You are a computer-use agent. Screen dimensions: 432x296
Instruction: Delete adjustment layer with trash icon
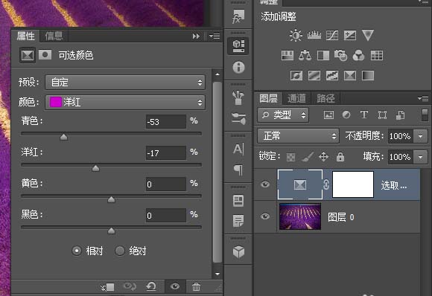point(196,286)
